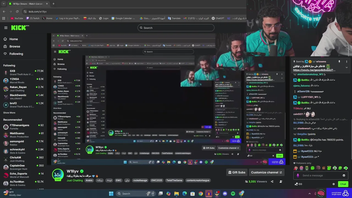
Task: Click Gift Subs button
Action: coord(237,172)
